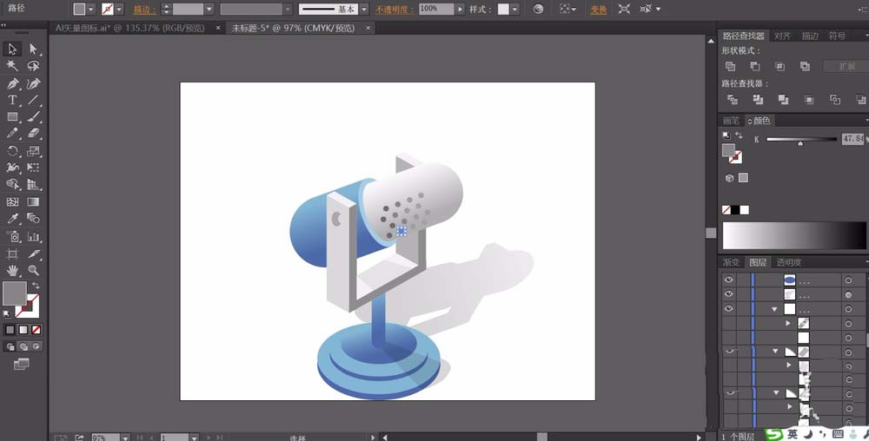Select the Hand tool

pos(12,271)
